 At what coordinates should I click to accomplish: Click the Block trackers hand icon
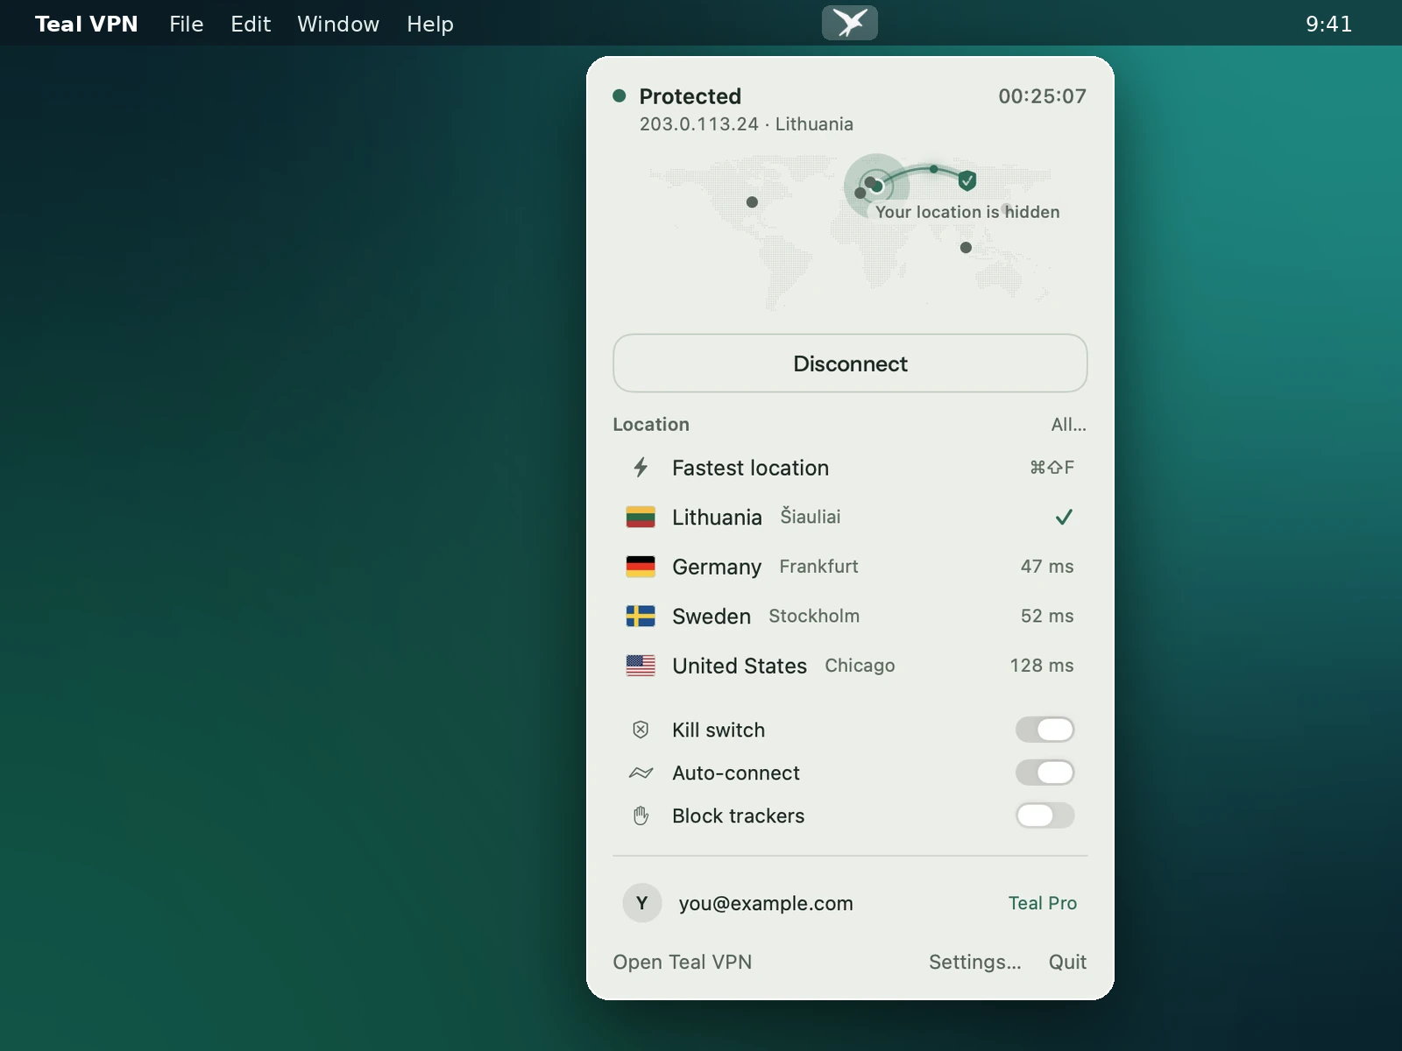pyautogui.click(x=641, y=815)
